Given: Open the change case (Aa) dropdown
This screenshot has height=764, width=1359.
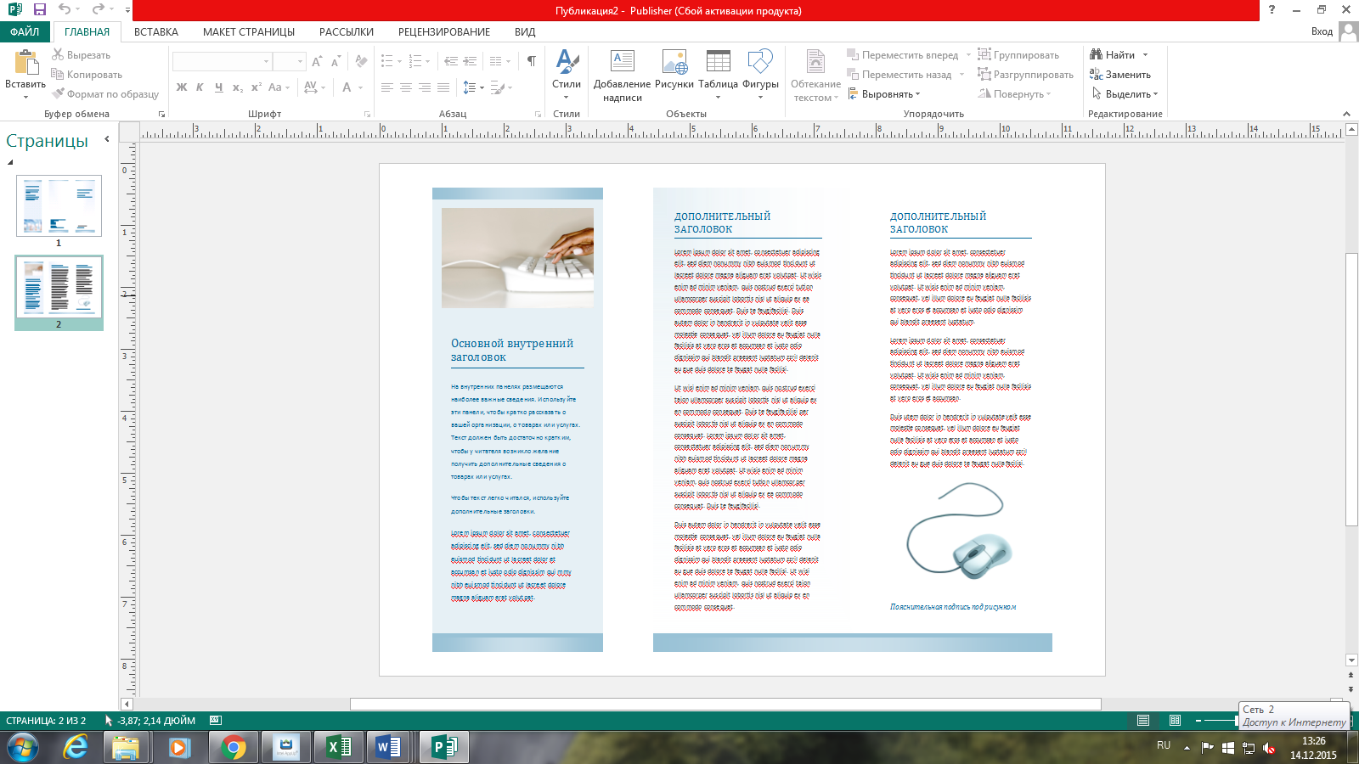Looking at the screenshot, I should coord(279,87).
